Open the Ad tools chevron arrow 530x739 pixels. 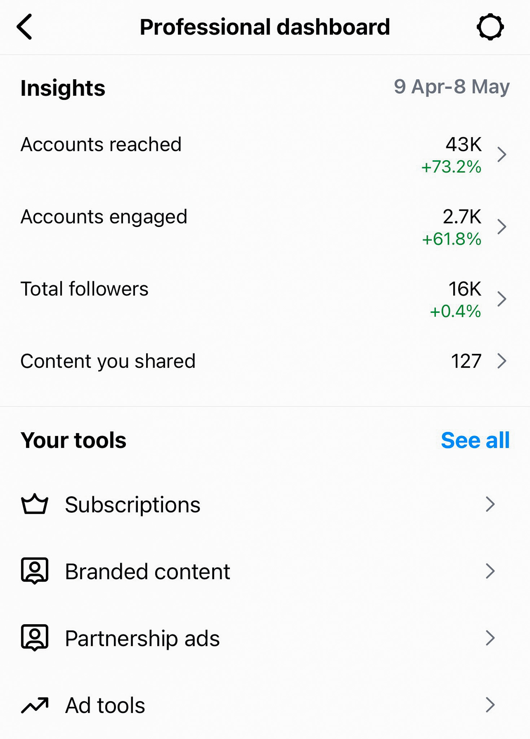click(490, 705)
